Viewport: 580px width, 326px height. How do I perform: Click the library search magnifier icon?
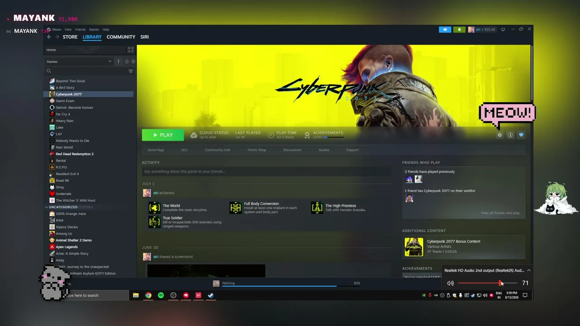click(48, 71)
